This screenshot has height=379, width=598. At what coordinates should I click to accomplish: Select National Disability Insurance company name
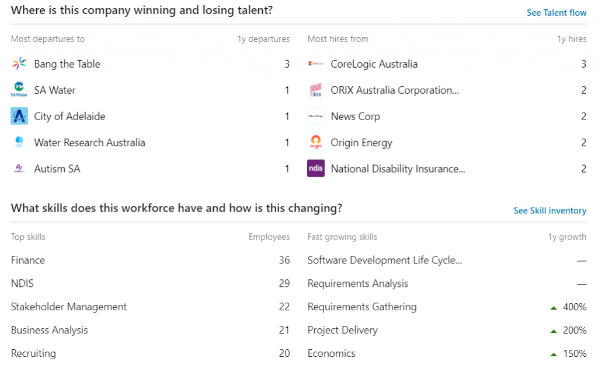tap(398, 169)
